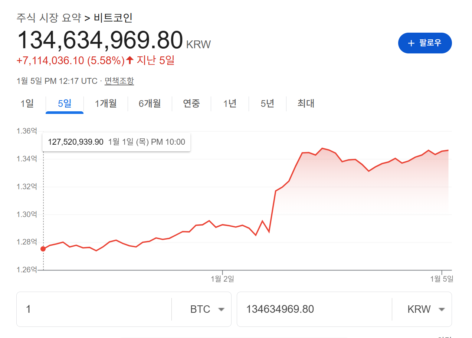Click the BTC amount input field
Viewport: 472px width, 338px height.
click(x=93, y=309)
